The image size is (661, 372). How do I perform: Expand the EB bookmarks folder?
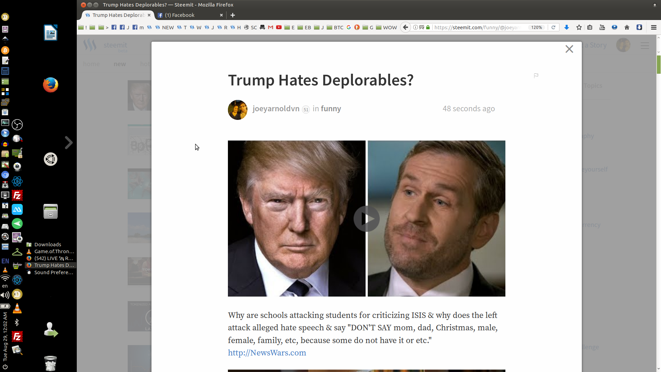pos(304,27)
